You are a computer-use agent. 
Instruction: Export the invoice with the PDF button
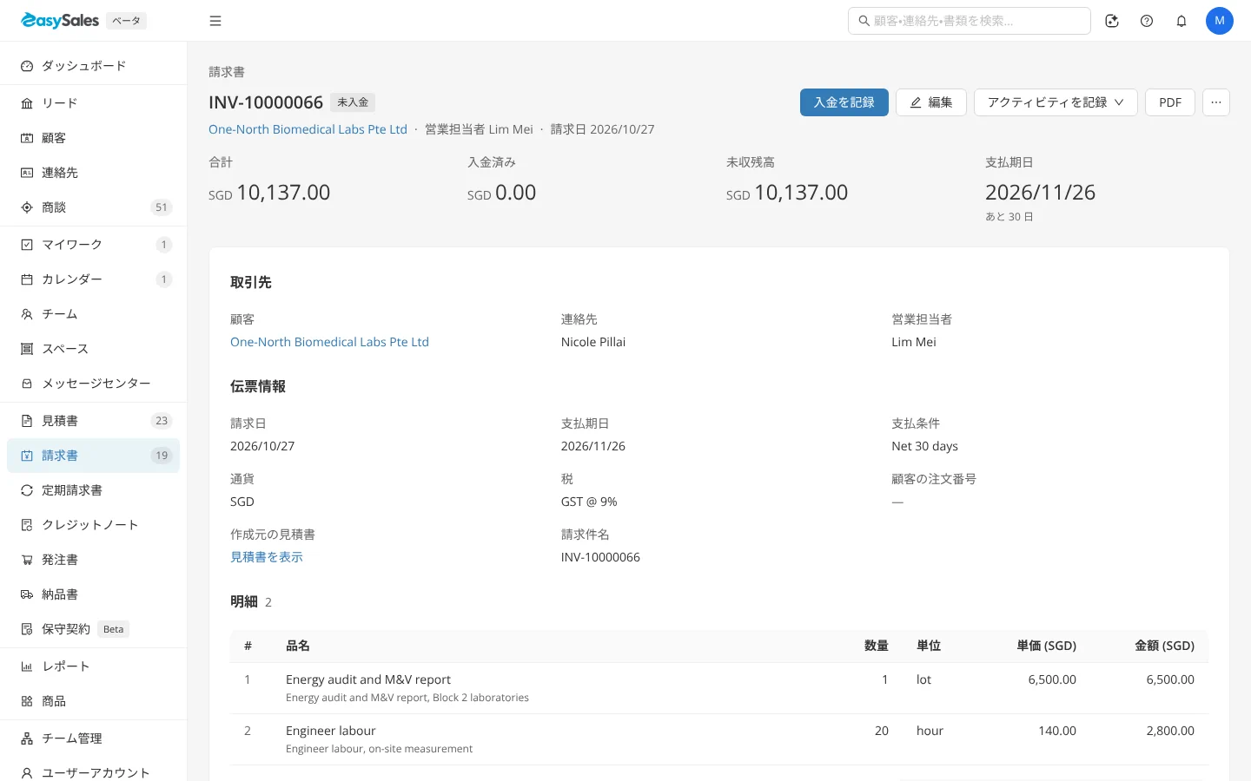click(1170, 102)
